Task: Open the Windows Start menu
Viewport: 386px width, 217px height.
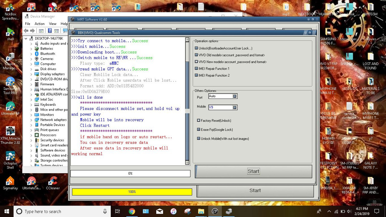Action: (x=7, y=211)
